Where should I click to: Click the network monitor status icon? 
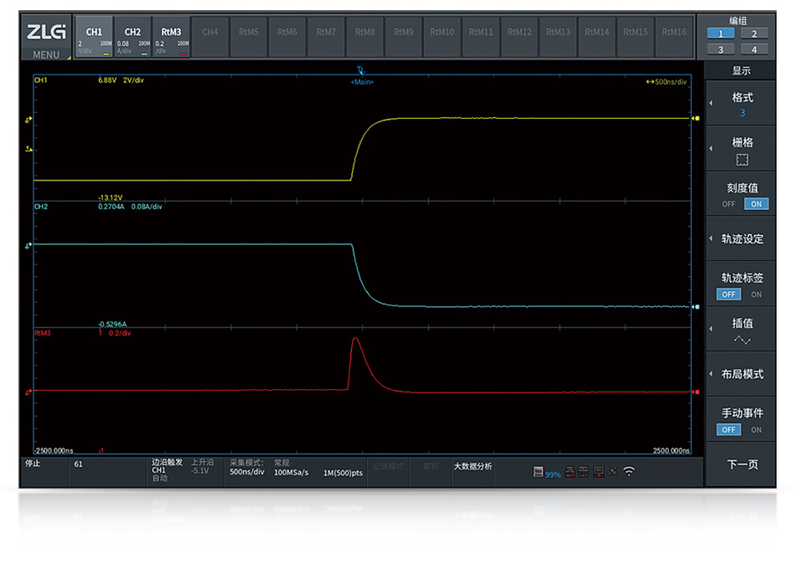pyautogui.click(x=599, y=472)
